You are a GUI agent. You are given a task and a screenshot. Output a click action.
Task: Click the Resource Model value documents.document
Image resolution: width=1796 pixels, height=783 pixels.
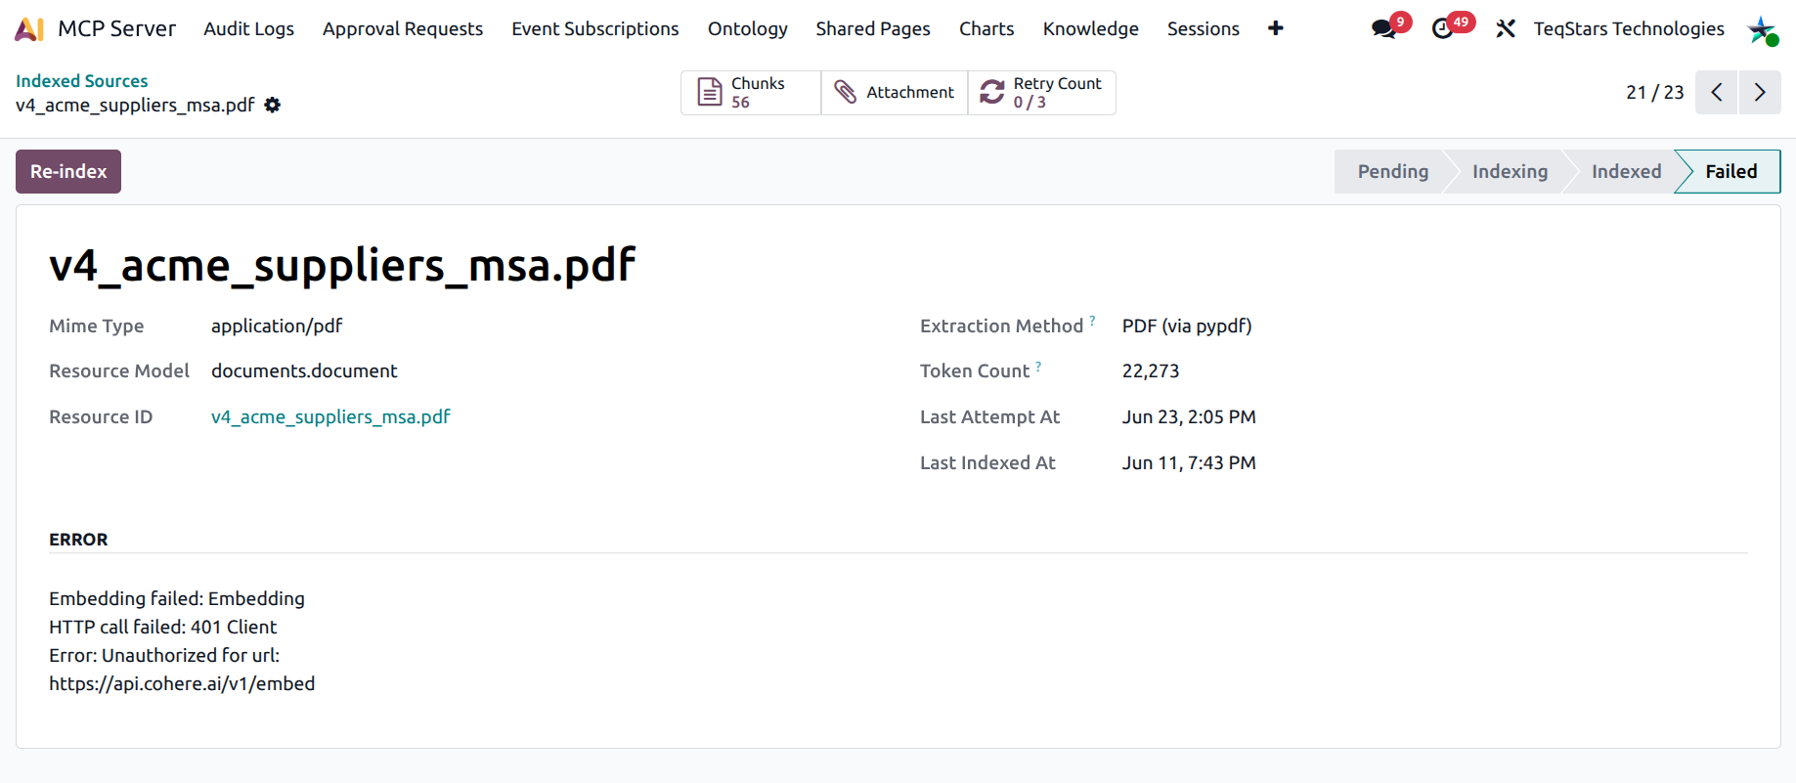(304, 370)
